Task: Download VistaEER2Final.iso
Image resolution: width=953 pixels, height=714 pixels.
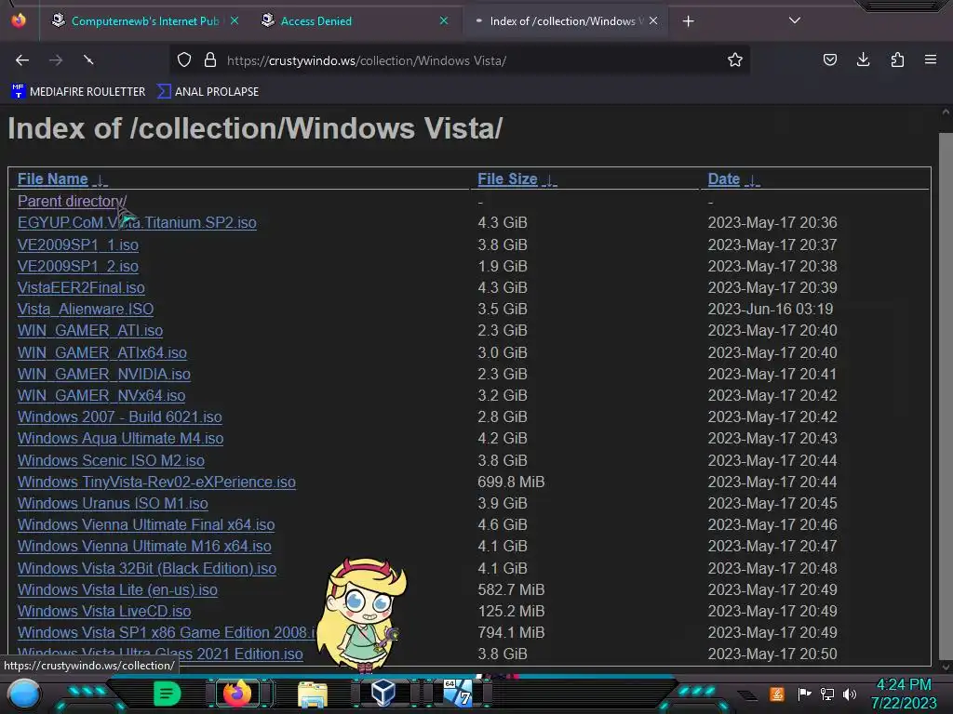Action: [x=81, y=287]
